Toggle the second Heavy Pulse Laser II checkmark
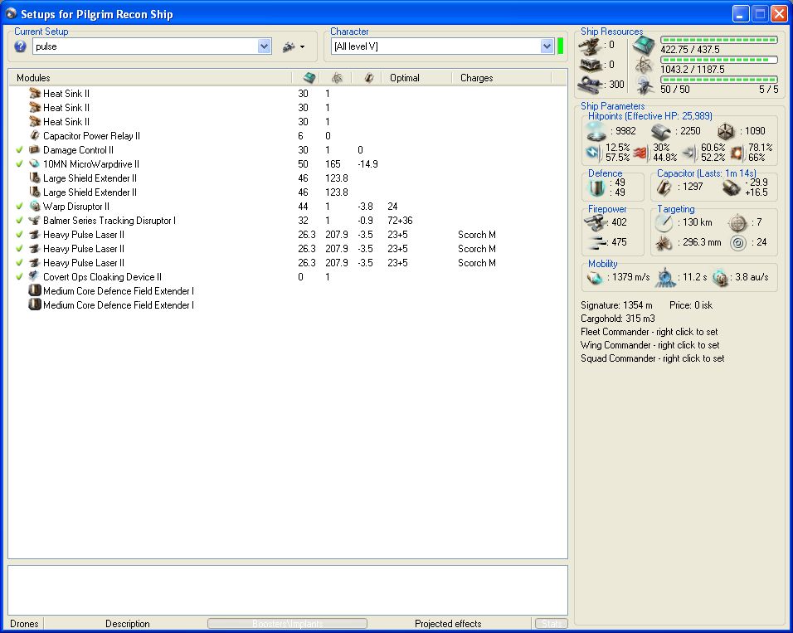793x633 pixels. [20, 249]
